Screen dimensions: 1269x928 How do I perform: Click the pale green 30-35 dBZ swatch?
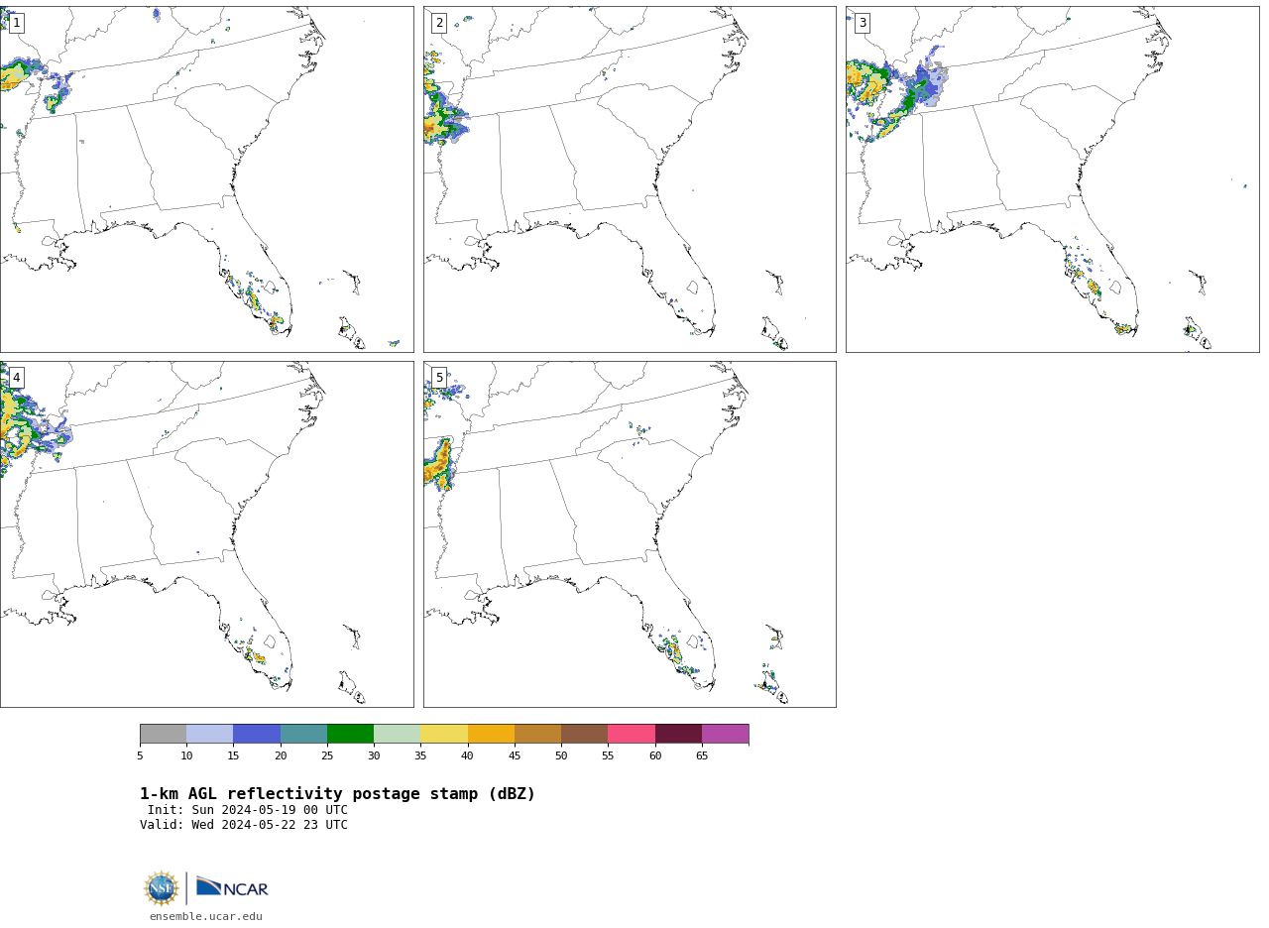tap(398, 734)
